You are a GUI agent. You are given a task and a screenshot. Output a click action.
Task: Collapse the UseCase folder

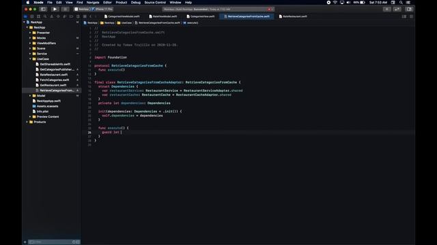[x=30, y=59]
